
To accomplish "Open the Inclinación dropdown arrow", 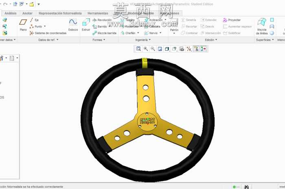I will 165,20.
